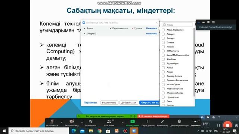Screen dimensions: 239x134
Task: Click Assign for Google D room
Action: [151, 33]
